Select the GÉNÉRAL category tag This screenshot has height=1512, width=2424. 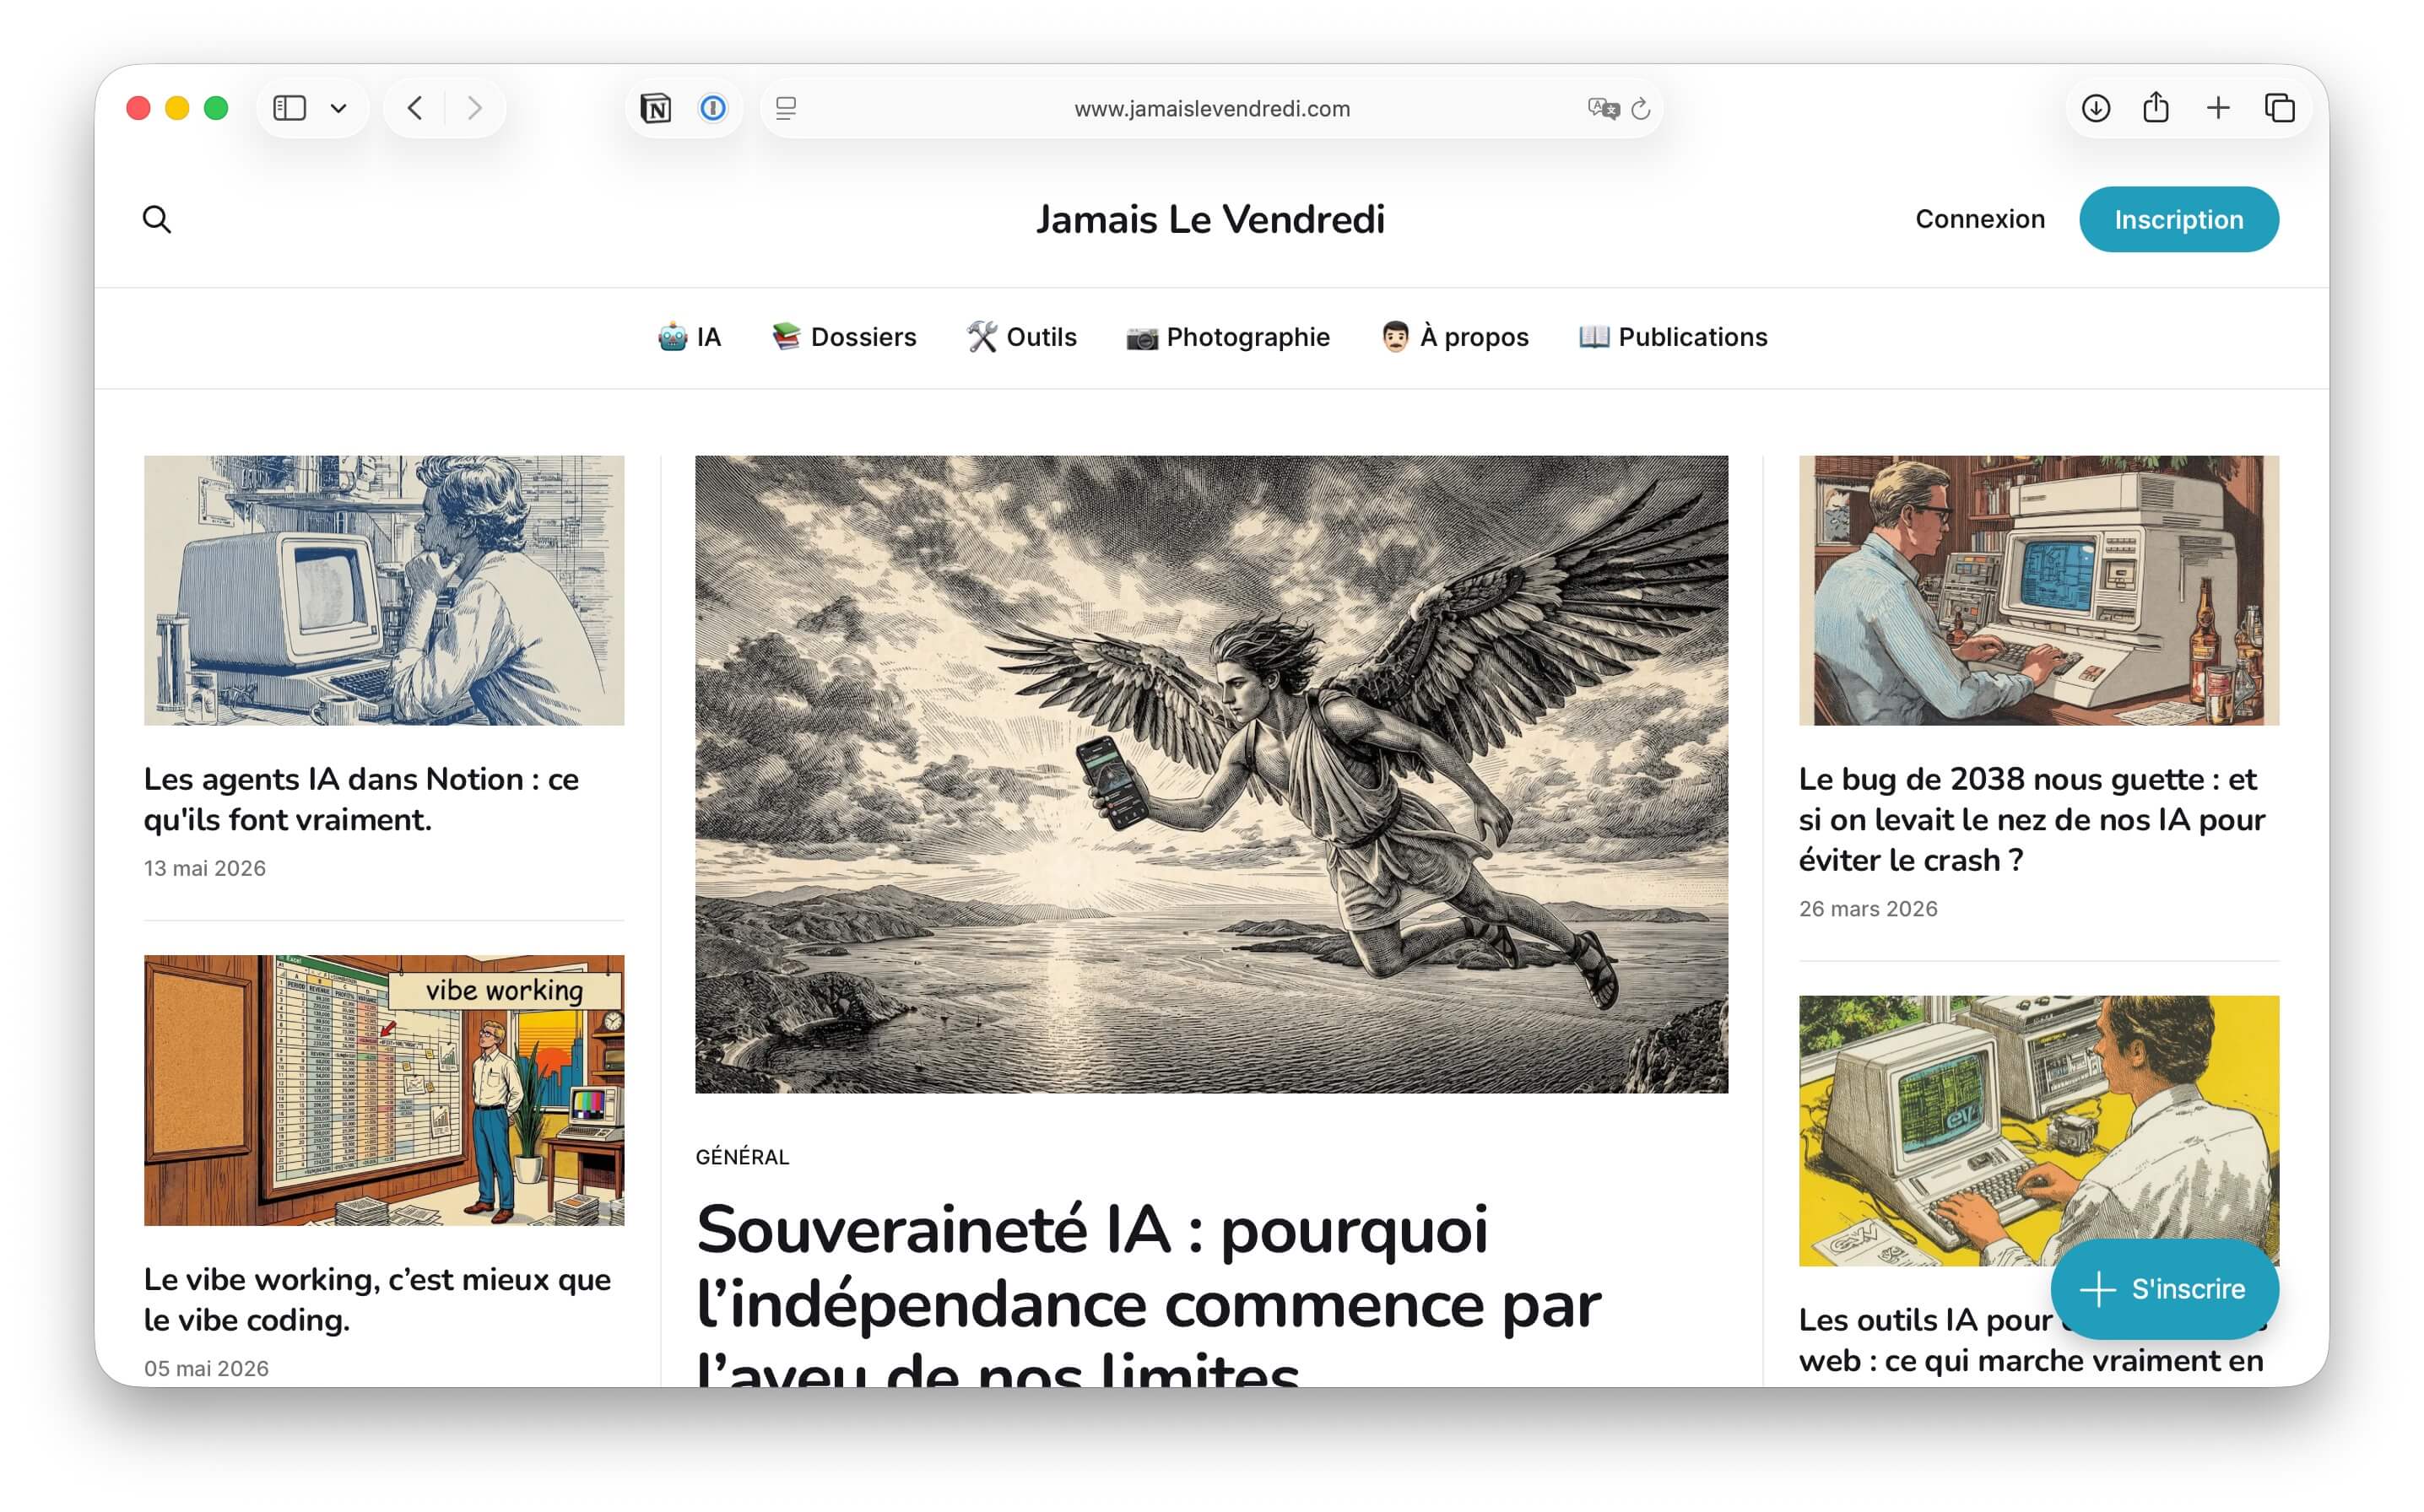[x=743, y=1157]
